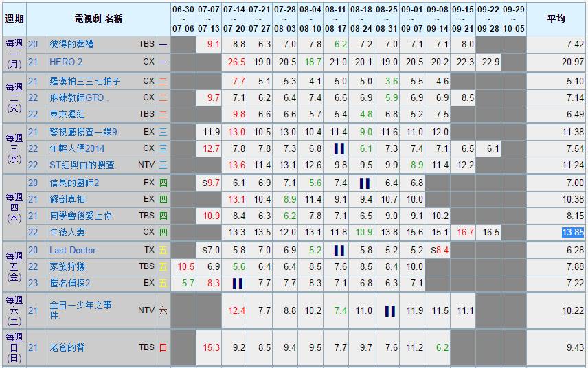Image resolution: width=588 pixels, height=368 pixels.
Task: Open the 警視廳搜查一課9 link
Action: (x=84, y=132)
